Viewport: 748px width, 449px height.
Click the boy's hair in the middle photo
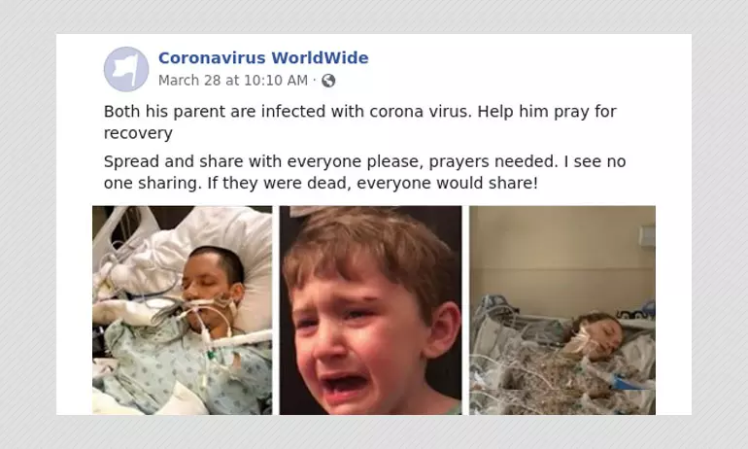(367, 243)
